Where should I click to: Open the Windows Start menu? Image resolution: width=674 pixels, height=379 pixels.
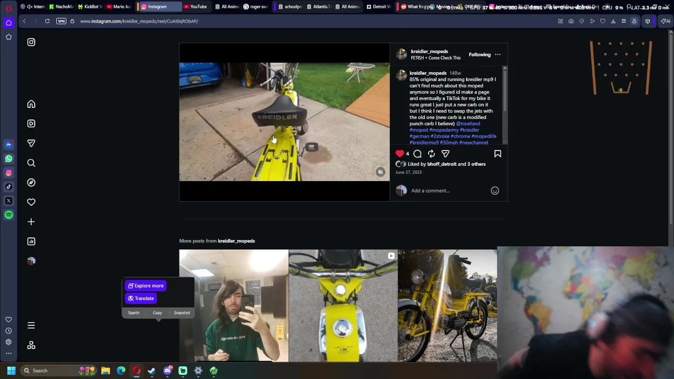coord(11,371)
